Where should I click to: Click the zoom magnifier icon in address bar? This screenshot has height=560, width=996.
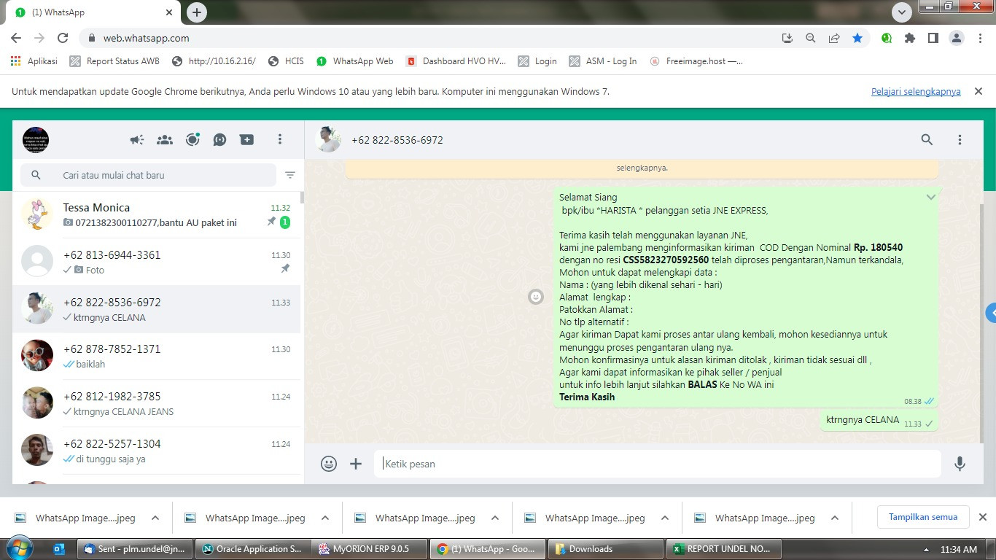(811, 38)
